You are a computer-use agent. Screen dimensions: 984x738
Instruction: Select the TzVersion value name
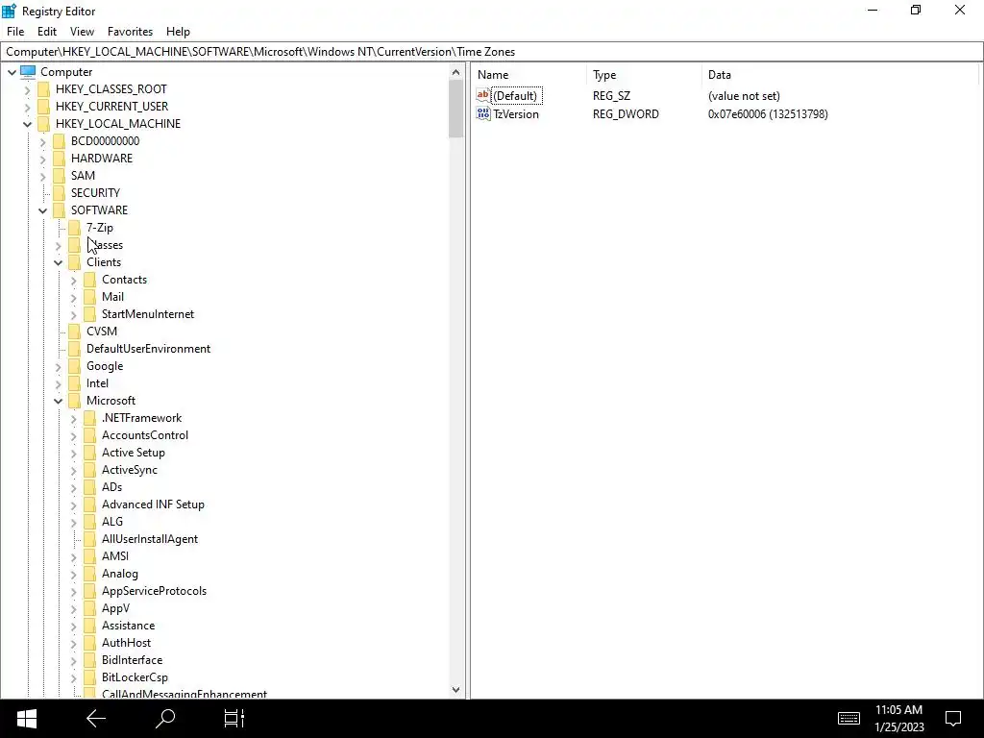516,114
